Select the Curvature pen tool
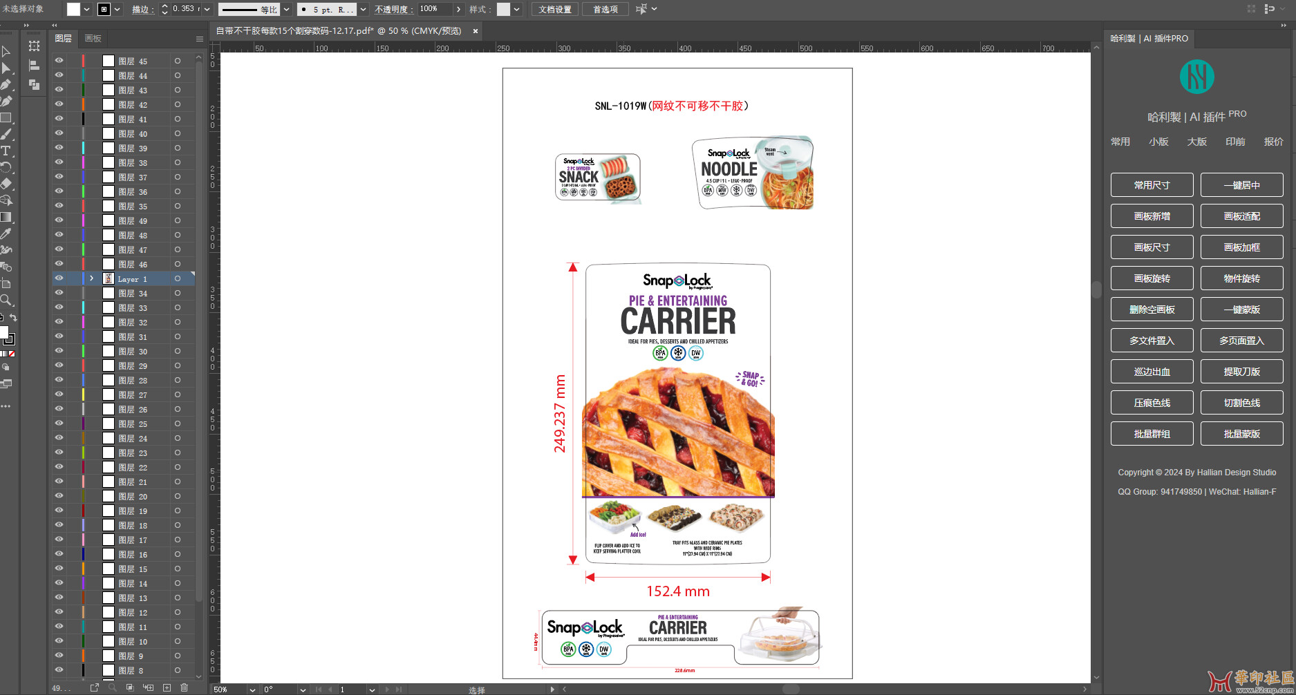 (x=6, y=101)
